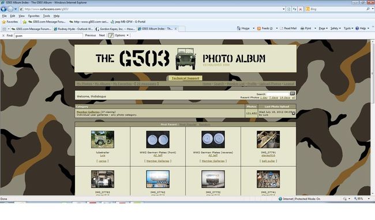Switch to the G503.com Message Forum tab
The width and height of the screenshot is (375, 220).
click(31, 29)
